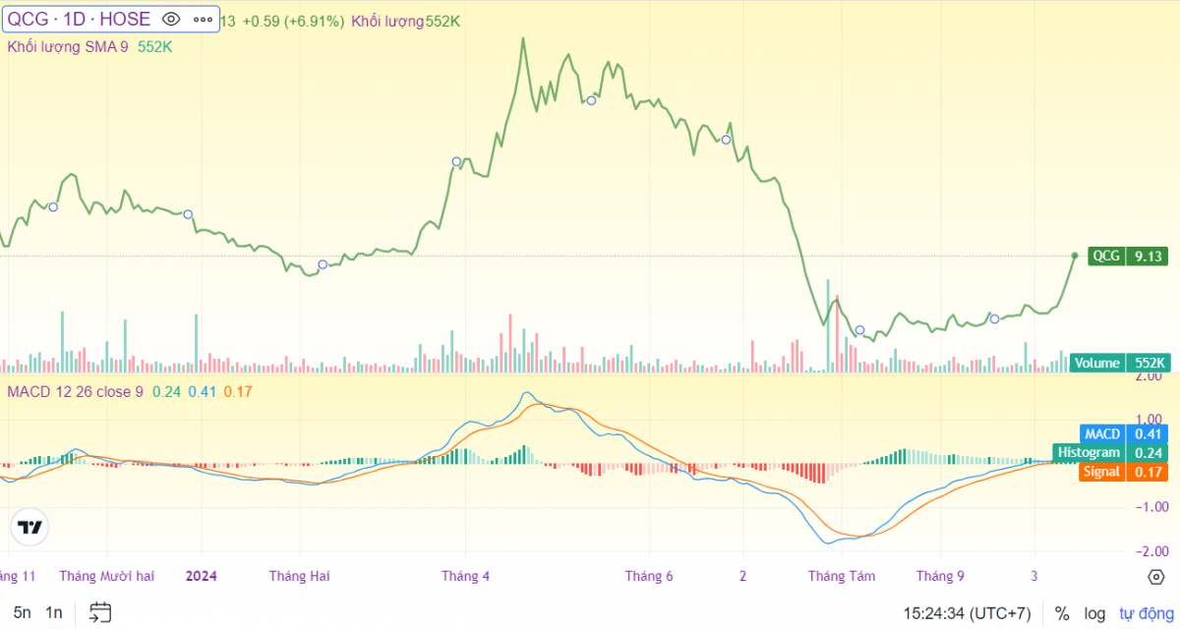Toggle percent scale mode
The height and width of the screenshot is (629, 1180).
pos(1062,613)
